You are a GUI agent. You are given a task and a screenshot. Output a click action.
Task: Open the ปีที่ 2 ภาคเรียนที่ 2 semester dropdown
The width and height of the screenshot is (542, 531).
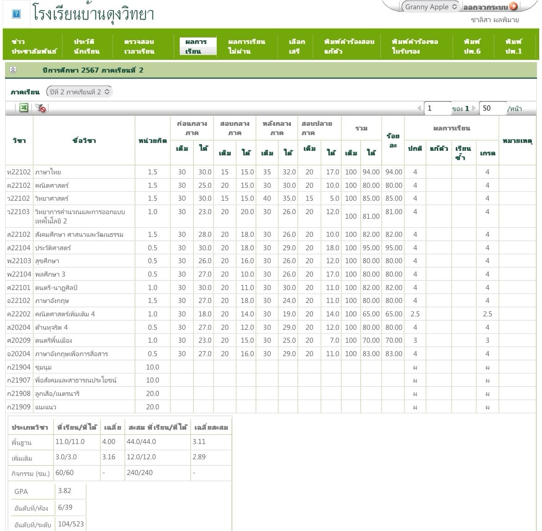coord(79,92)
